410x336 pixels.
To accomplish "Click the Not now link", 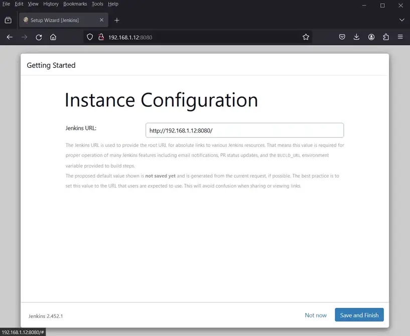I will point(316,315).
